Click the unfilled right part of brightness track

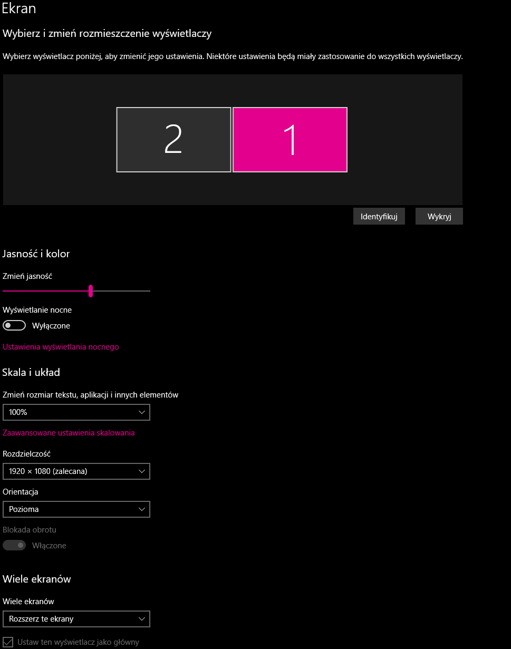(x=121, y=290)
